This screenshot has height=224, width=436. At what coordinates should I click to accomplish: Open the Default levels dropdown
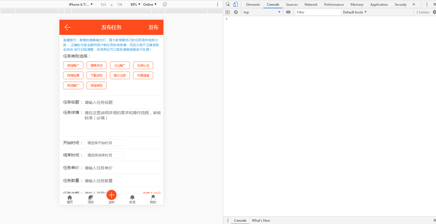pos(354,12)
